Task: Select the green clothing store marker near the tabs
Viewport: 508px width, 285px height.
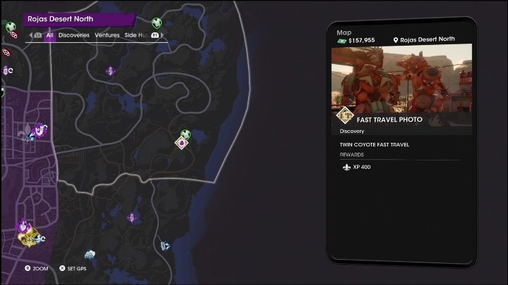Action: tap(157, 23)
